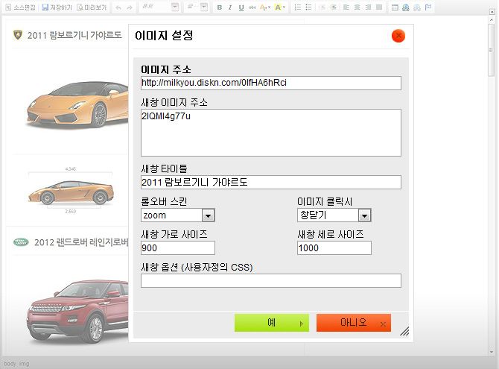Toggle bold formatting
499x369 pixels.
tap(220, 7)
